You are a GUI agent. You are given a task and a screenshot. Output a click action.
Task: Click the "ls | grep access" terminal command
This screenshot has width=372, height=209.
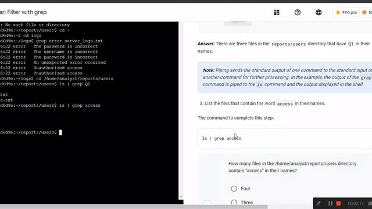click(x=80, y=106)
